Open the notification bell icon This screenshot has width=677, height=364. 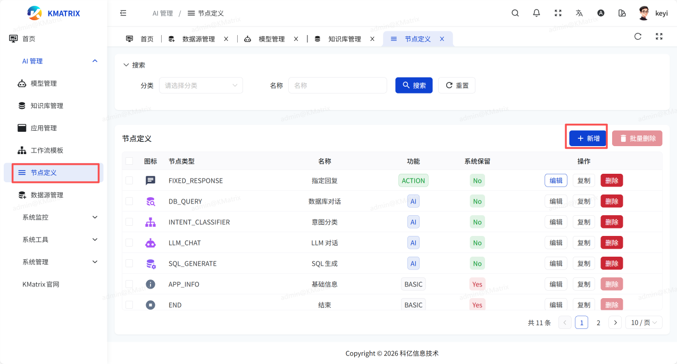tap(537, 13)
